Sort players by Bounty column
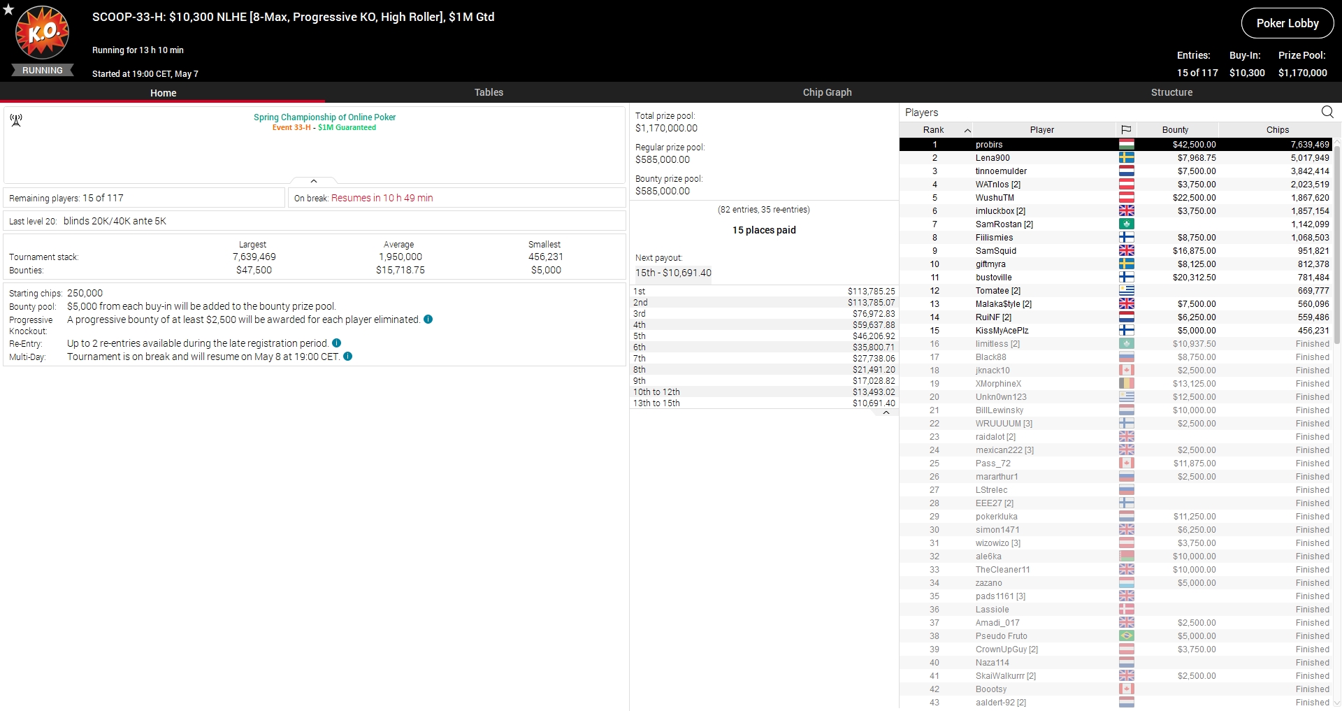This screenshot has height=711, width=1342. tap(1177, 129)
